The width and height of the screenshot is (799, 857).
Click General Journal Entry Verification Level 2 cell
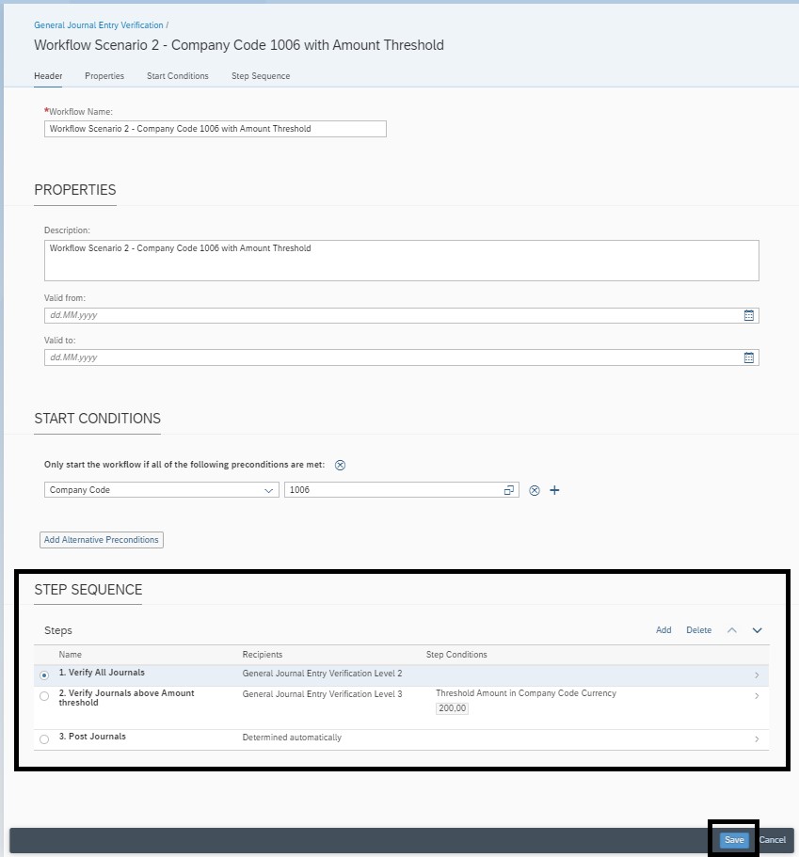322,674
